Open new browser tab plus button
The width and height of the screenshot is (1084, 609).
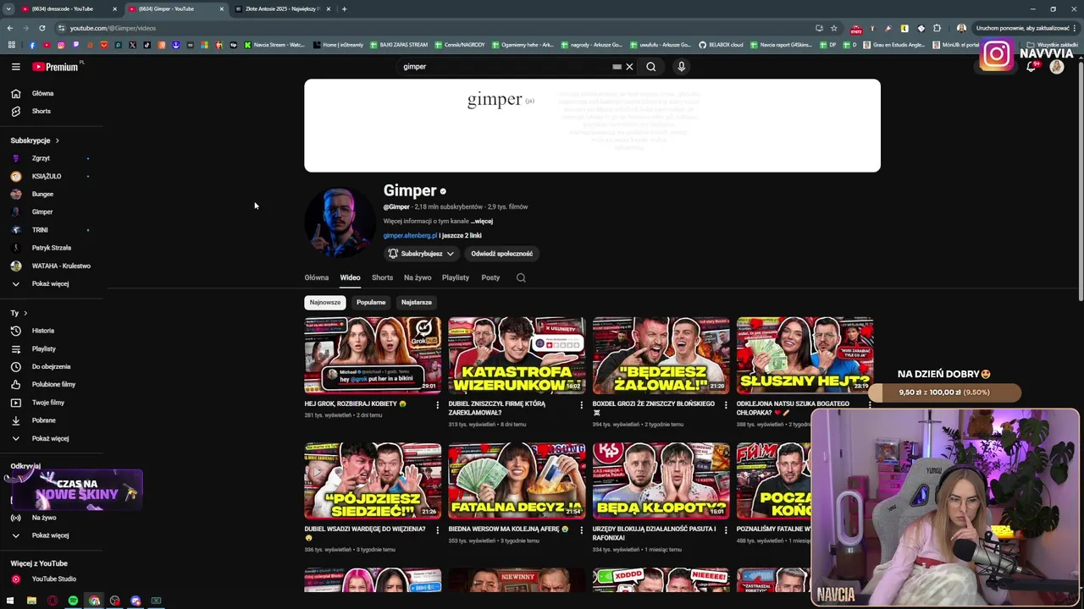click(x=344, y=8)
